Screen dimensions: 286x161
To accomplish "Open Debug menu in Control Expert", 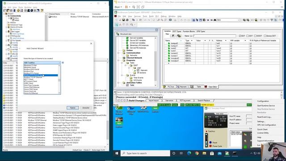I will point(164,16).
